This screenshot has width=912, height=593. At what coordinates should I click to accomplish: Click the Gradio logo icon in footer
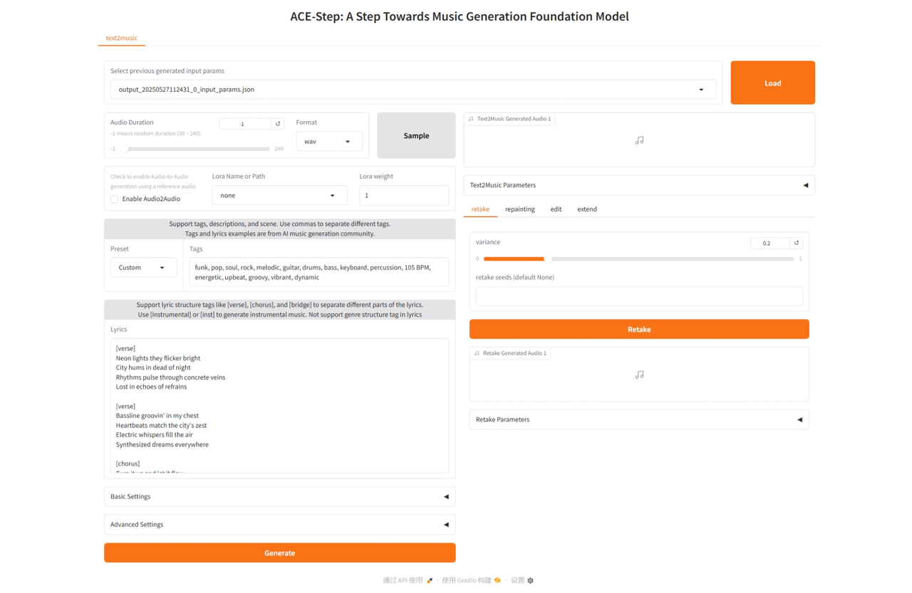pos(497,580)
